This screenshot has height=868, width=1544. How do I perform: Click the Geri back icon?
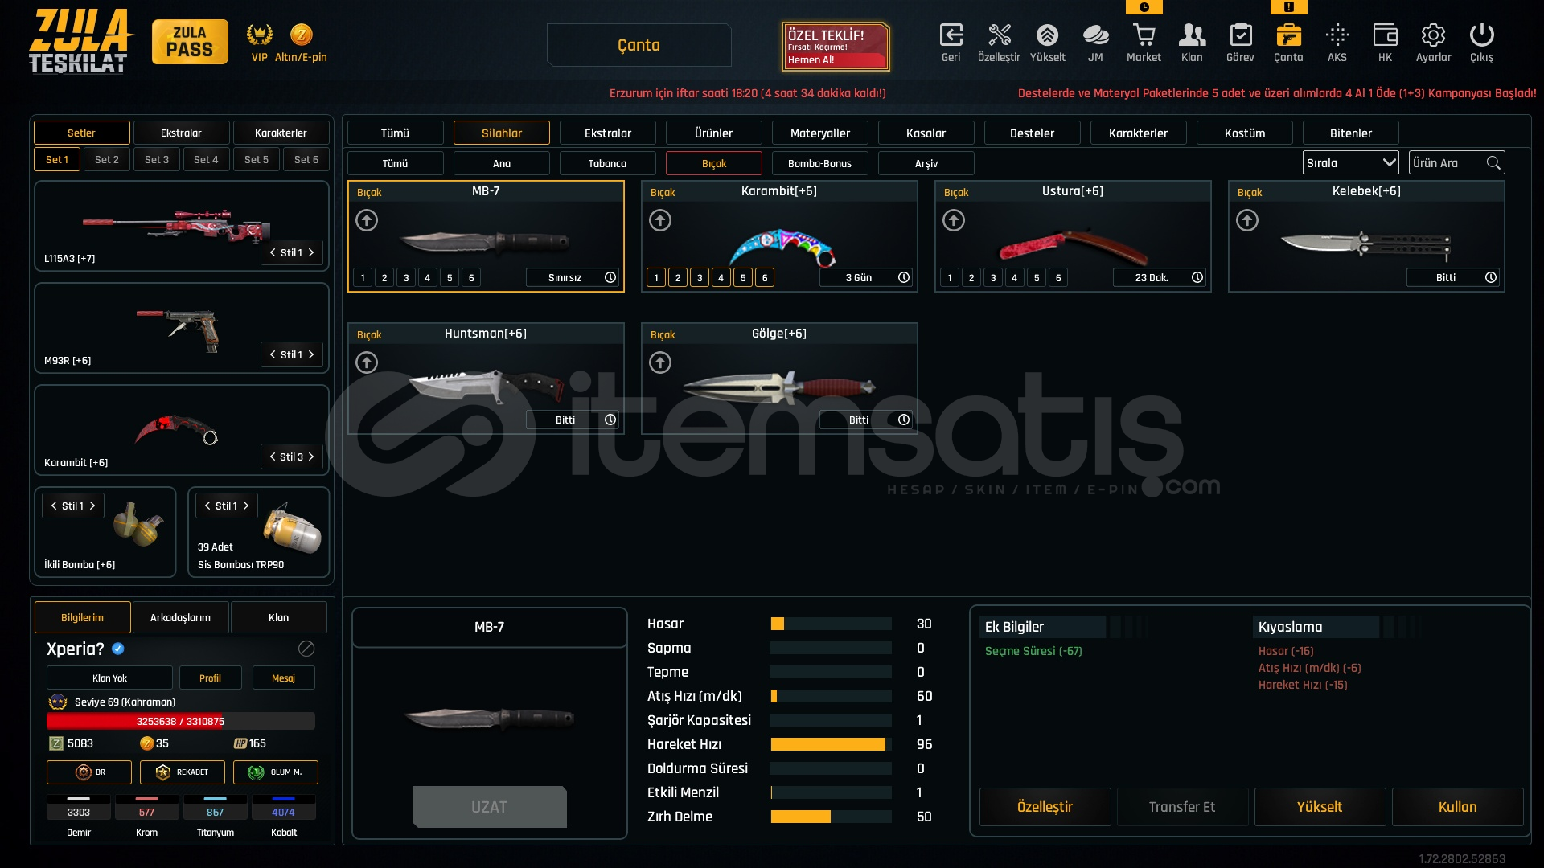pyautogui.click(x=951, y=35)
